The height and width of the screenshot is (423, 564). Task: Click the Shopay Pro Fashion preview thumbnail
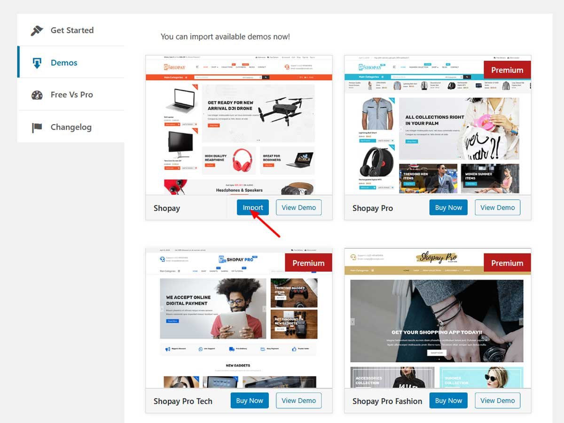438,318
